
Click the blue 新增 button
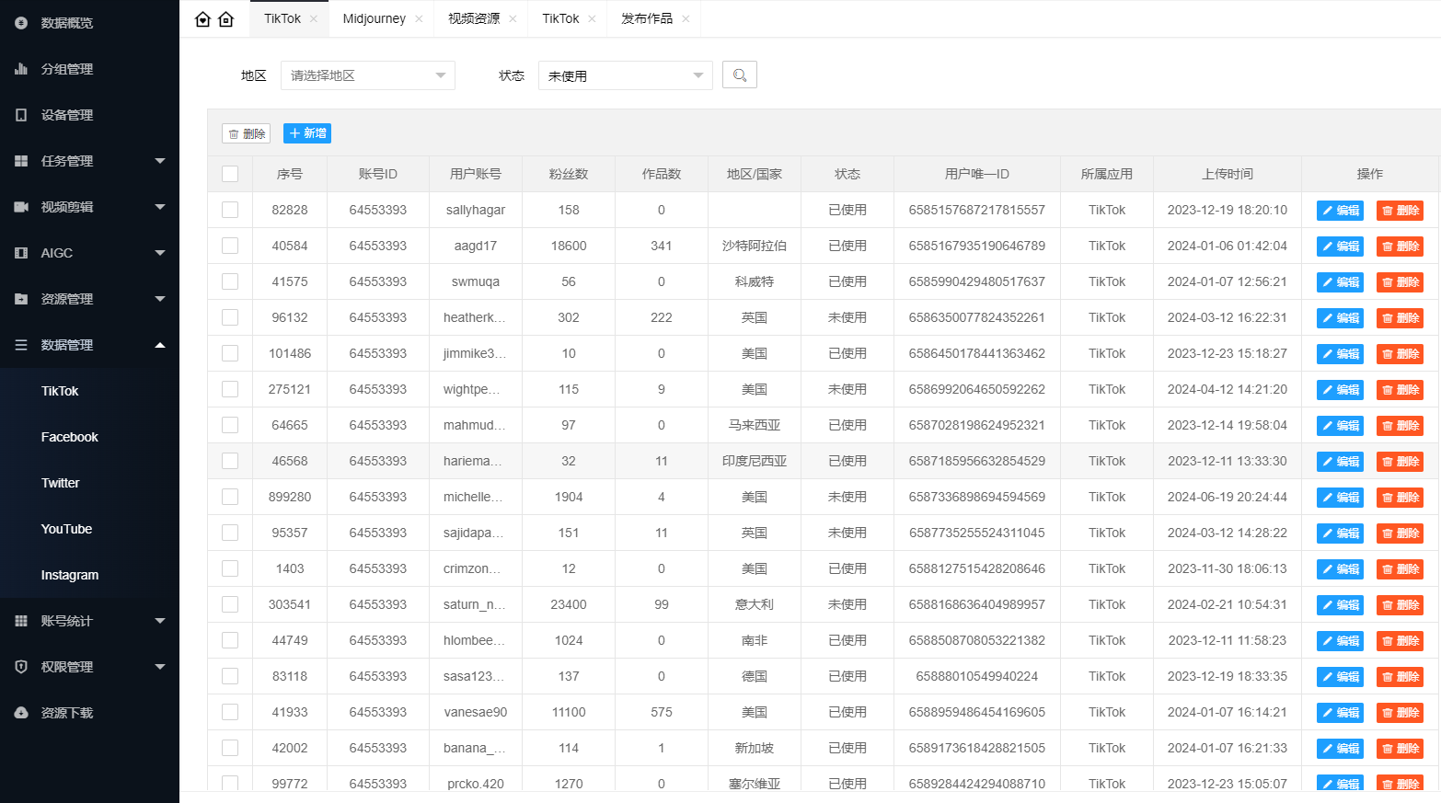pos(307,133)
